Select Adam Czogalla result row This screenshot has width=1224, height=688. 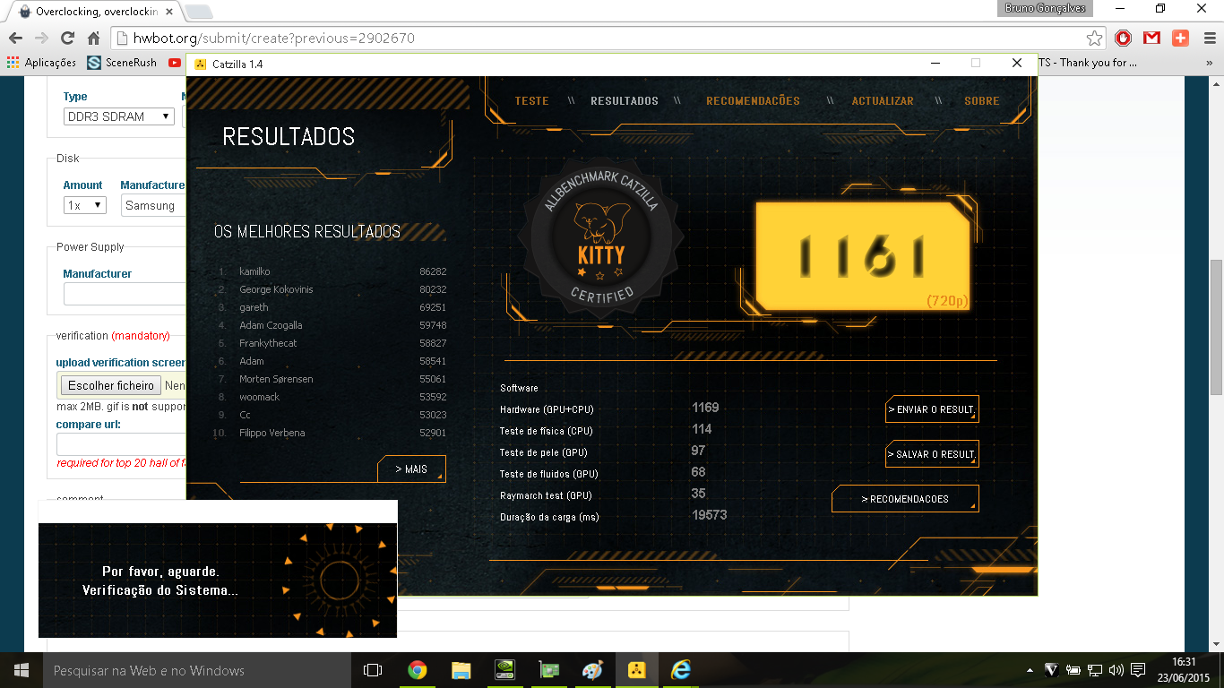coord(331,325)
